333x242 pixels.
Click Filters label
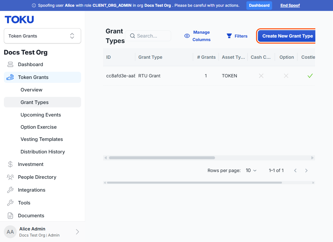click(241, 36)
